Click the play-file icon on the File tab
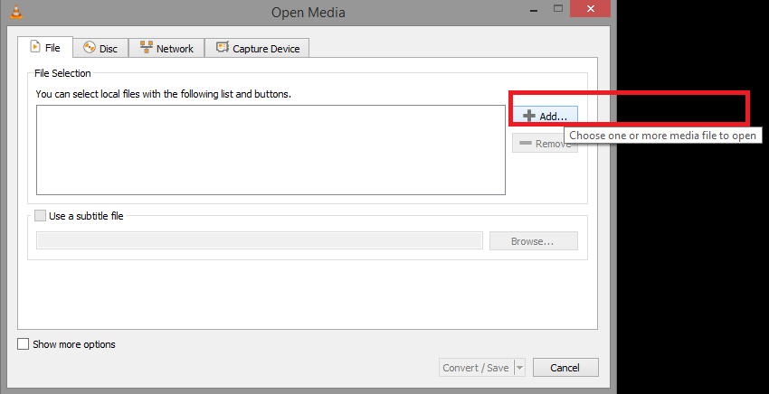Image resolution: width=769 pixels, height=394 pixels. tap(35, 48)
